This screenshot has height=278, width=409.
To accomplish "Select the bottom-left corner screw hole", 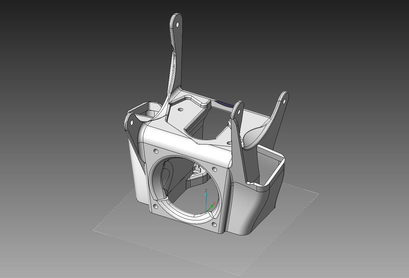I will pyautogui.click(x=156, y=206).
